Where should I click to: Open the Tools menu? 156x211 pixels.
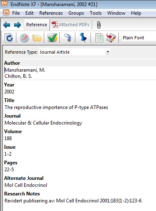96,13
